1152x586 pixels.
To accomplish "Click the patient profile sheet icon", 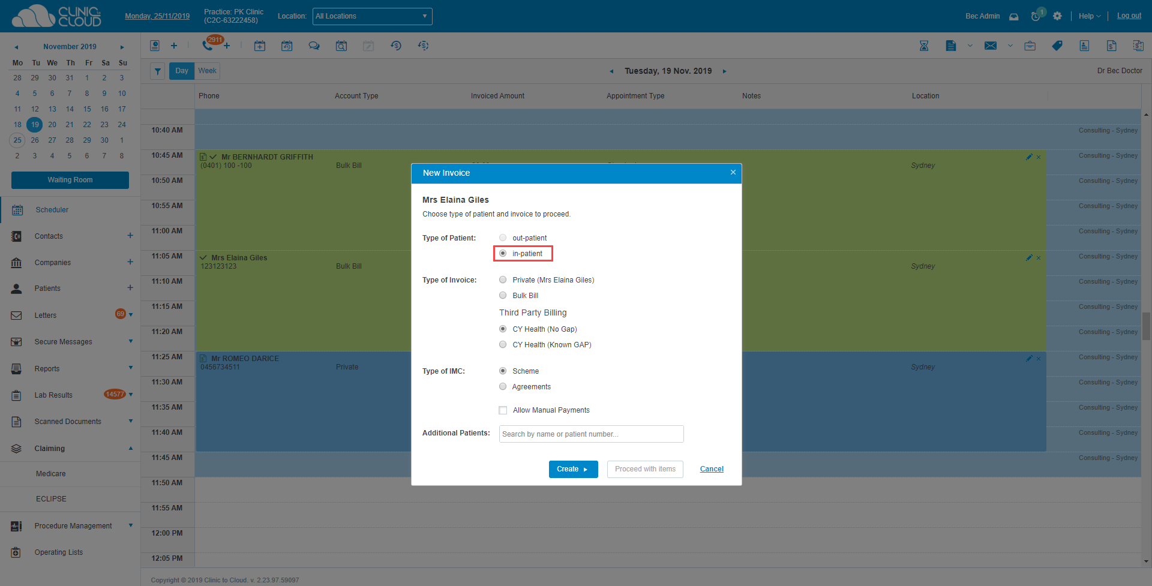I will [x=1084, y=46].
